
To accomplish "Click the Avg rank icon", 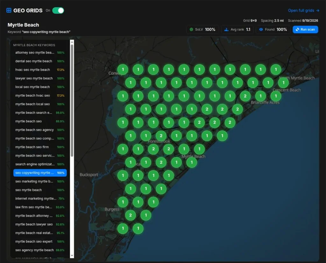I will (226, 30).
